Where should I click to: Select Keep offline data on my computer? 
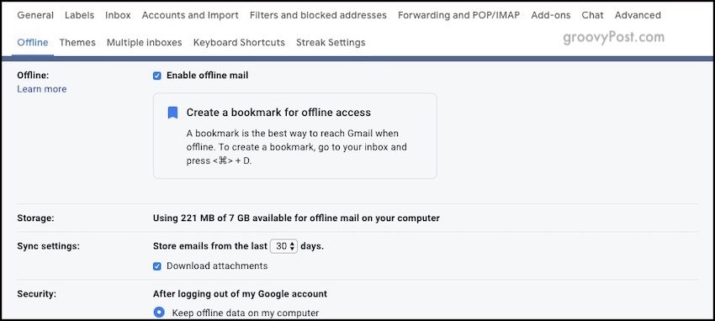click(x=159, y=313)
